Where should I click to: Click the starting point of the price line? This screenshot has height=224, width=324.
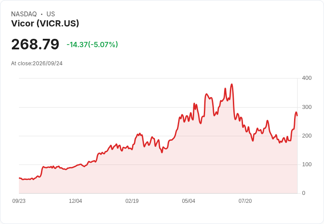tap(19, 178)
